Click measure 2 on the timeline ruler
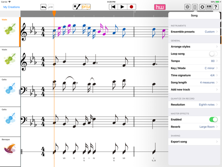 click(x=135, y=12)
